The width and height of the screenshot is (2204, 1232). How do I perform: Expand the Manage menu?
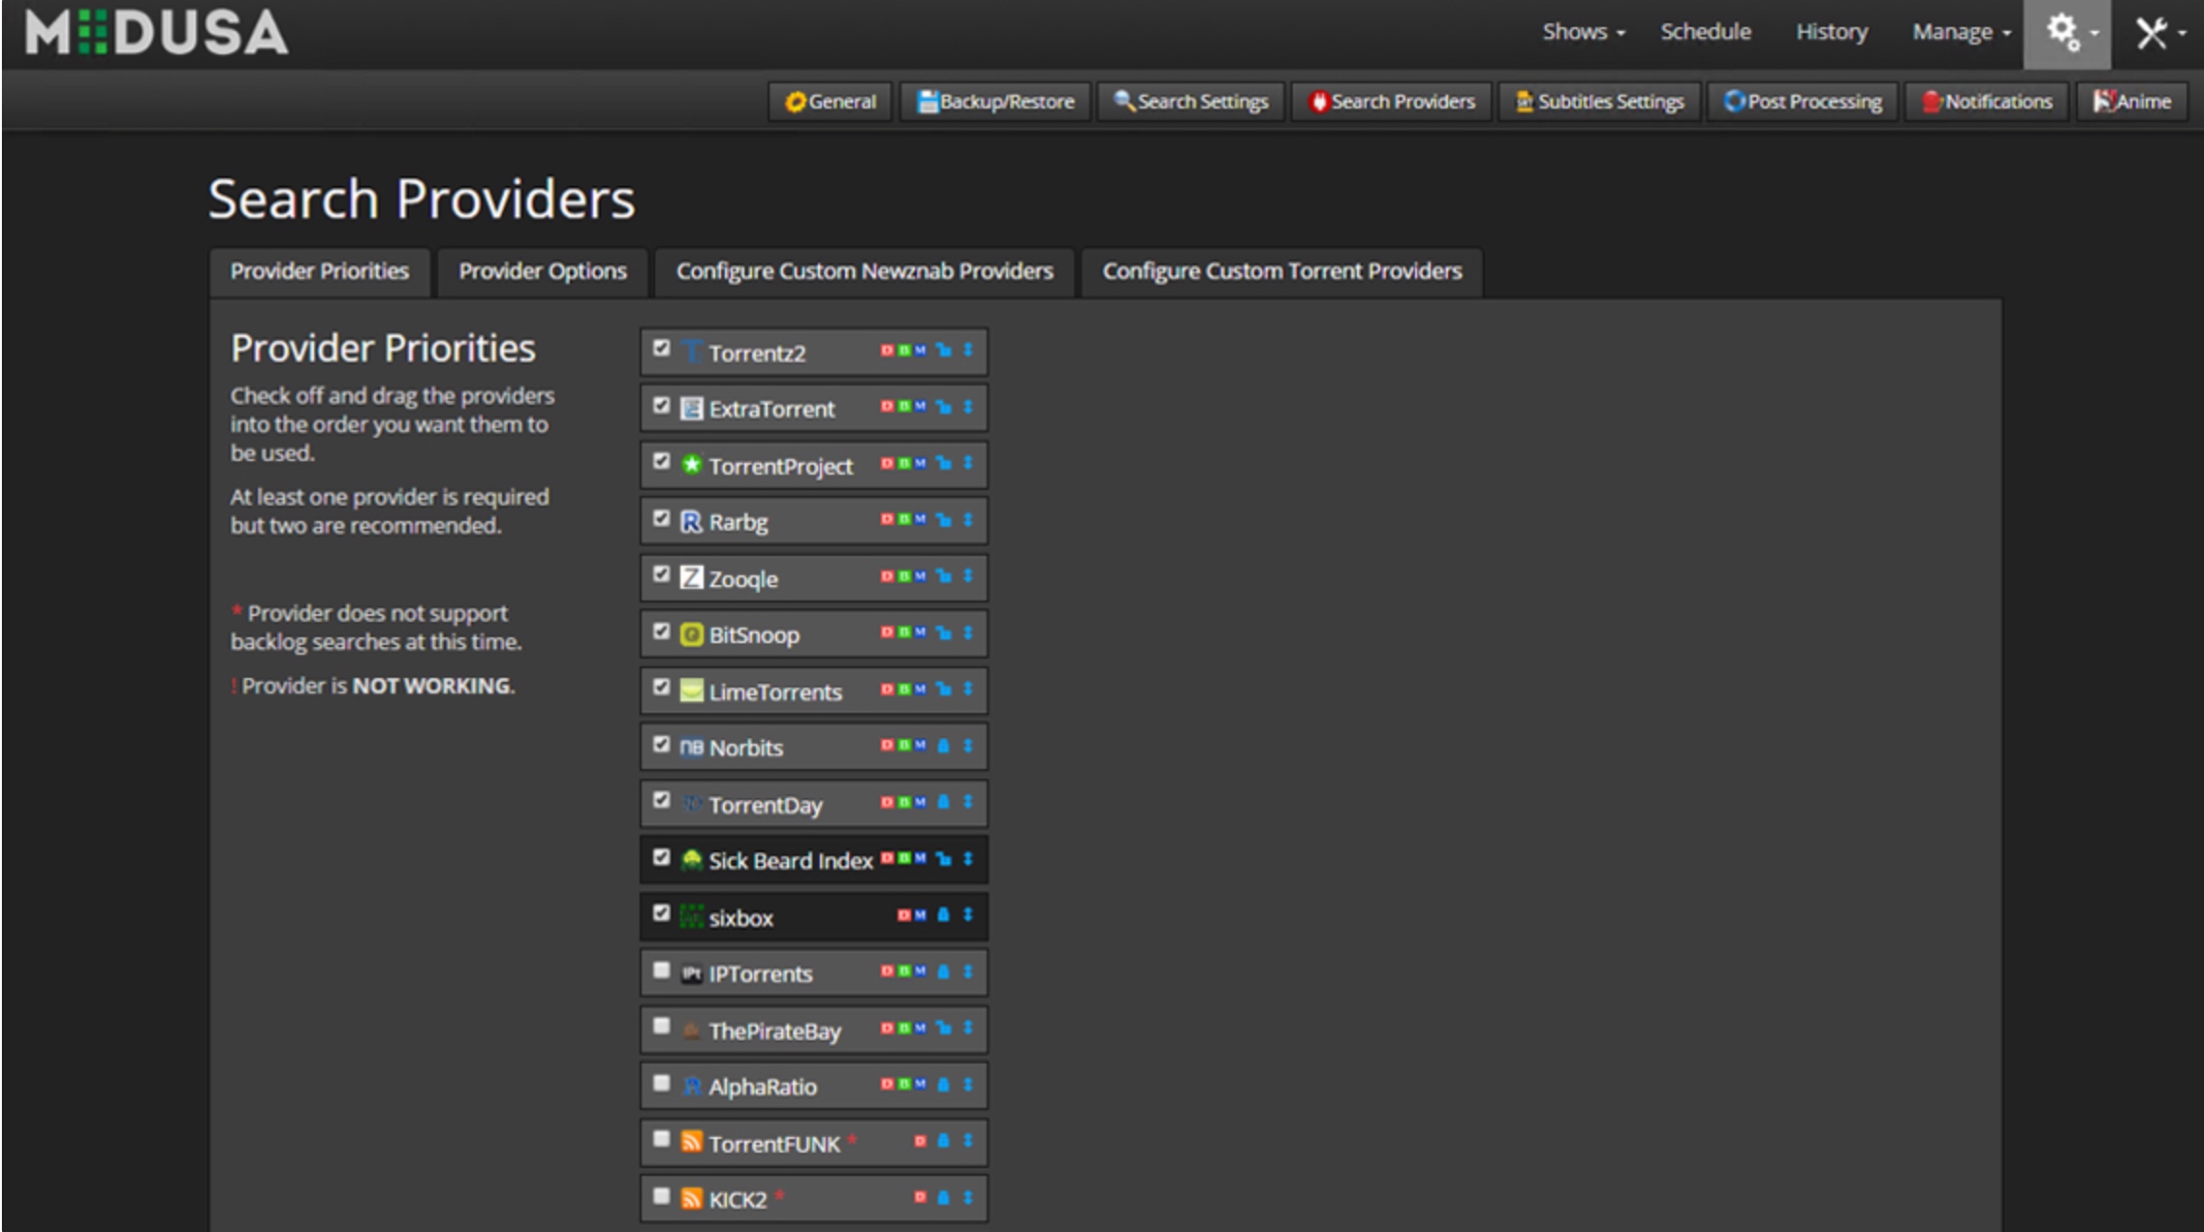[x=1961, y=32]
